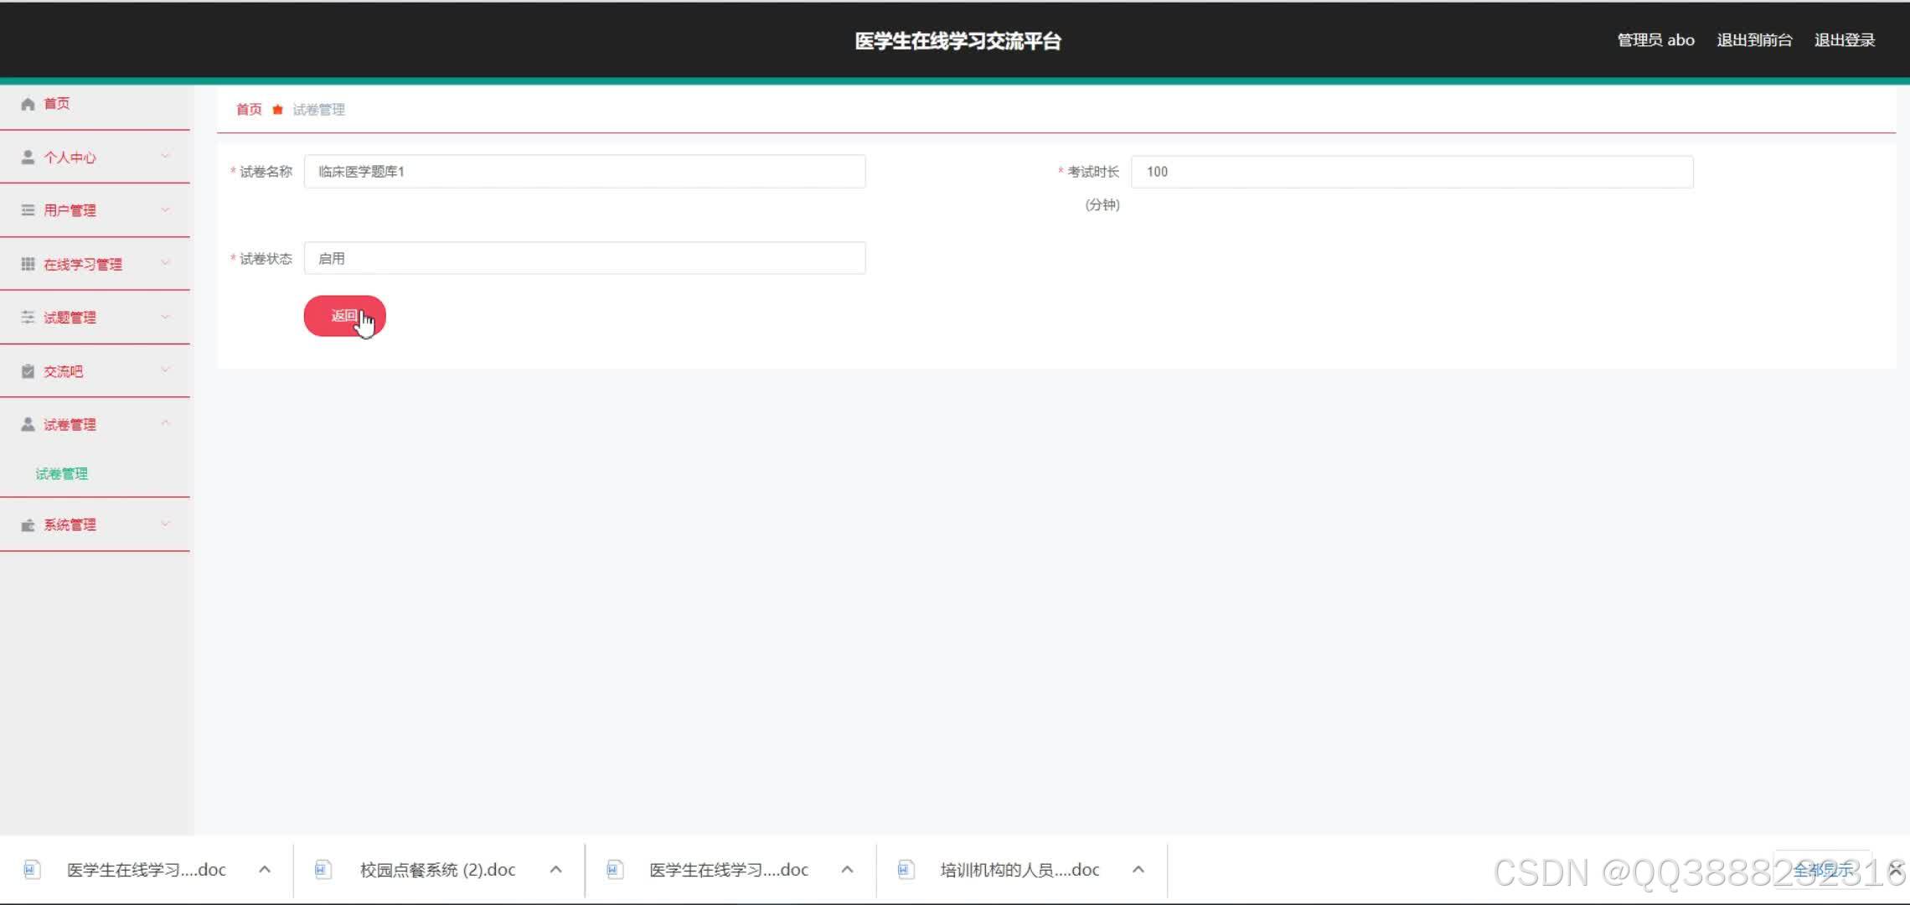1910x905 pixels.
Task: Open 在线学习管理 via its grid icon
Action: tap(28, 263)
